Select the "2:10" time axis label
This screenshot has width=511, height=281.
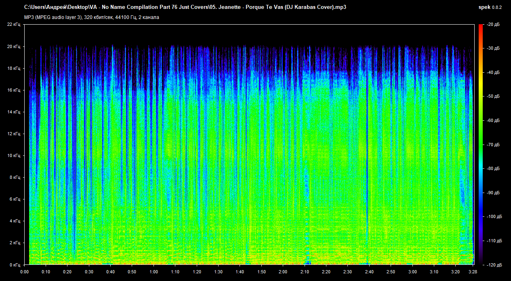click(305, 272)
